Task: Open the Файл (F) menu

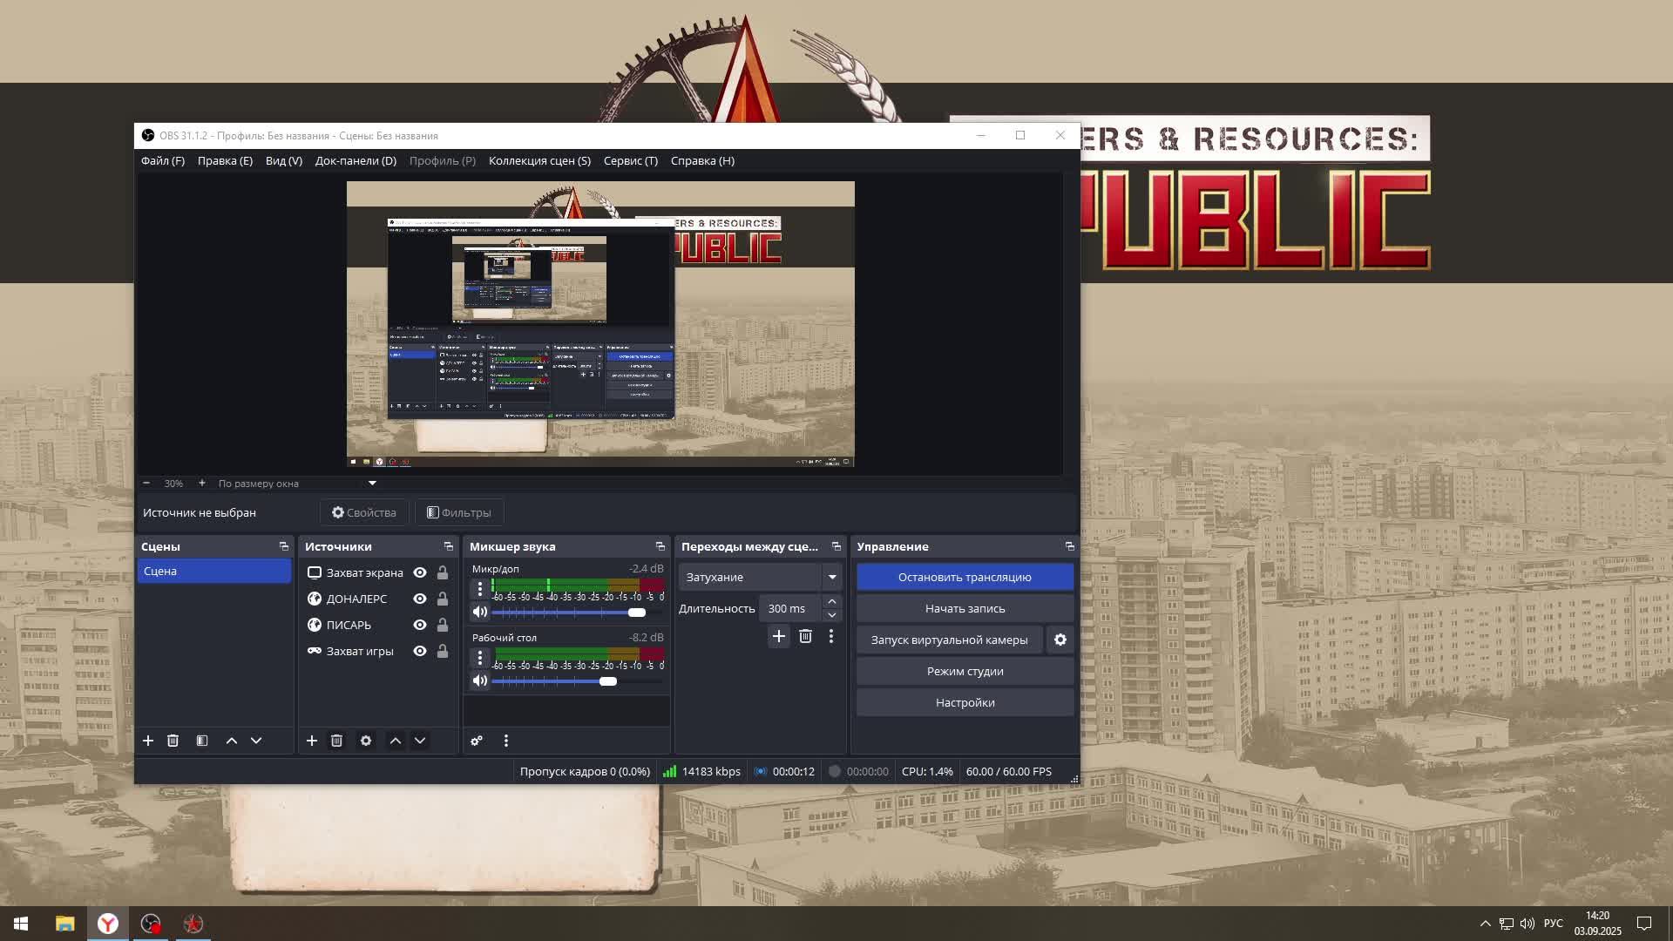Action: pos(163,160)
